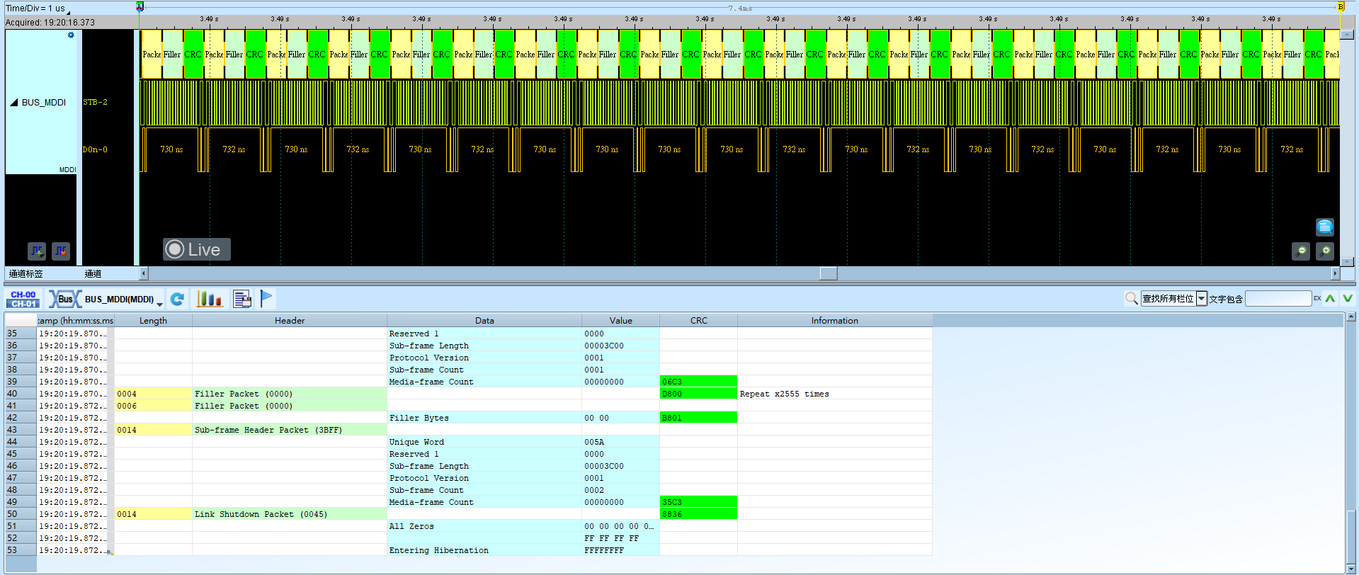Open the 查找所有栏位 search field dropdown

pos(1202,299)
